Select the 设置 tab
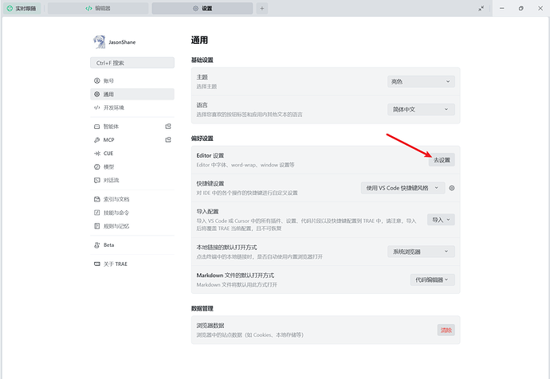This screenshot has width=550, height=379. tap(202, 9)
